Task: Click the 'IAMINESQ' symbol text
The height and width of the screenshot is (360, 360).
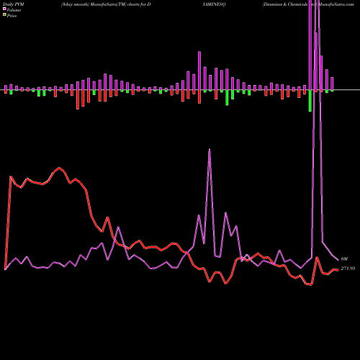Action: 214,4
